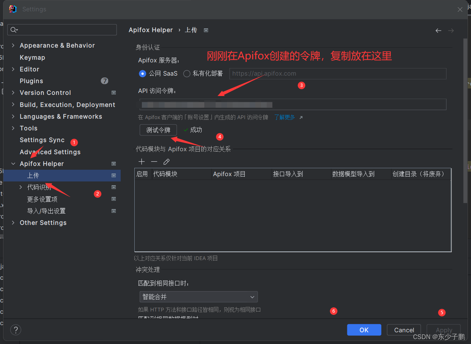471x344 pixels.
Task: Click the search magnifier icon
Action: (x=14, y=30)
